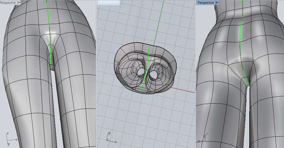Click the world axis icon in right viewport

click(x=205, y=137)
